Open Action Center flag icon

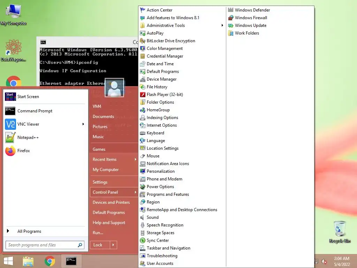(143, 10)
